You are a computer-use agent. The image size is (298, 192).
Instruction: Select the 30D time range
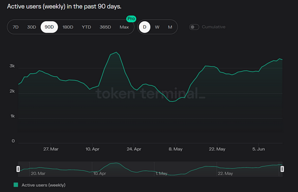pyautogui.click(x=32, y=27)
